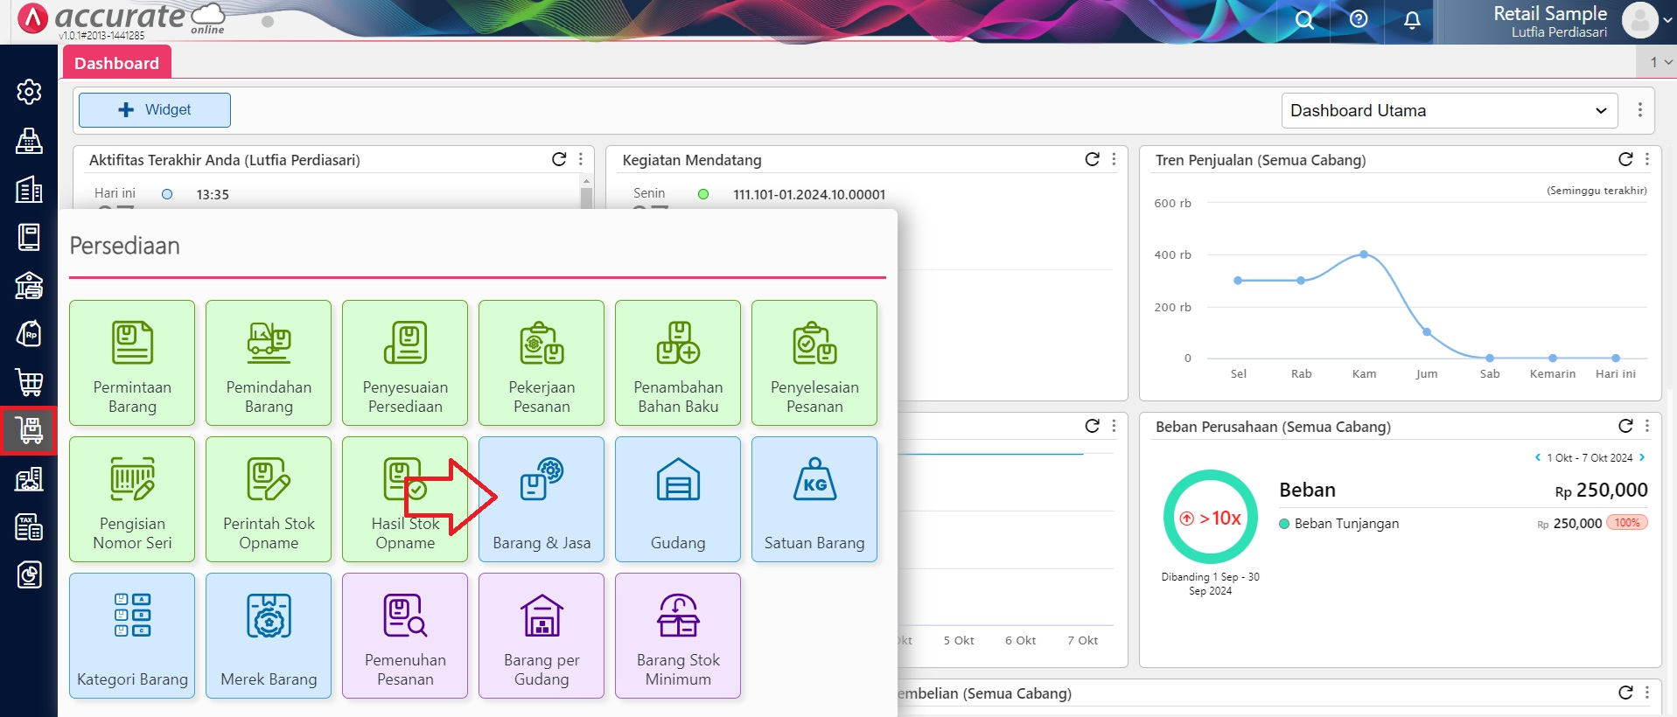Image resolution: width=1677 pixels, height=717 pixels.
Task: Open Pekerjaan Pesanan tile
Action: pyautogui.click(x=542, y=363)
